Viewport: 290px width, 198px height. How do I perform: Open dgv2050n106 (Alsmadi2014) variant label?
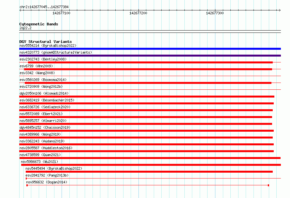(44, 93)
